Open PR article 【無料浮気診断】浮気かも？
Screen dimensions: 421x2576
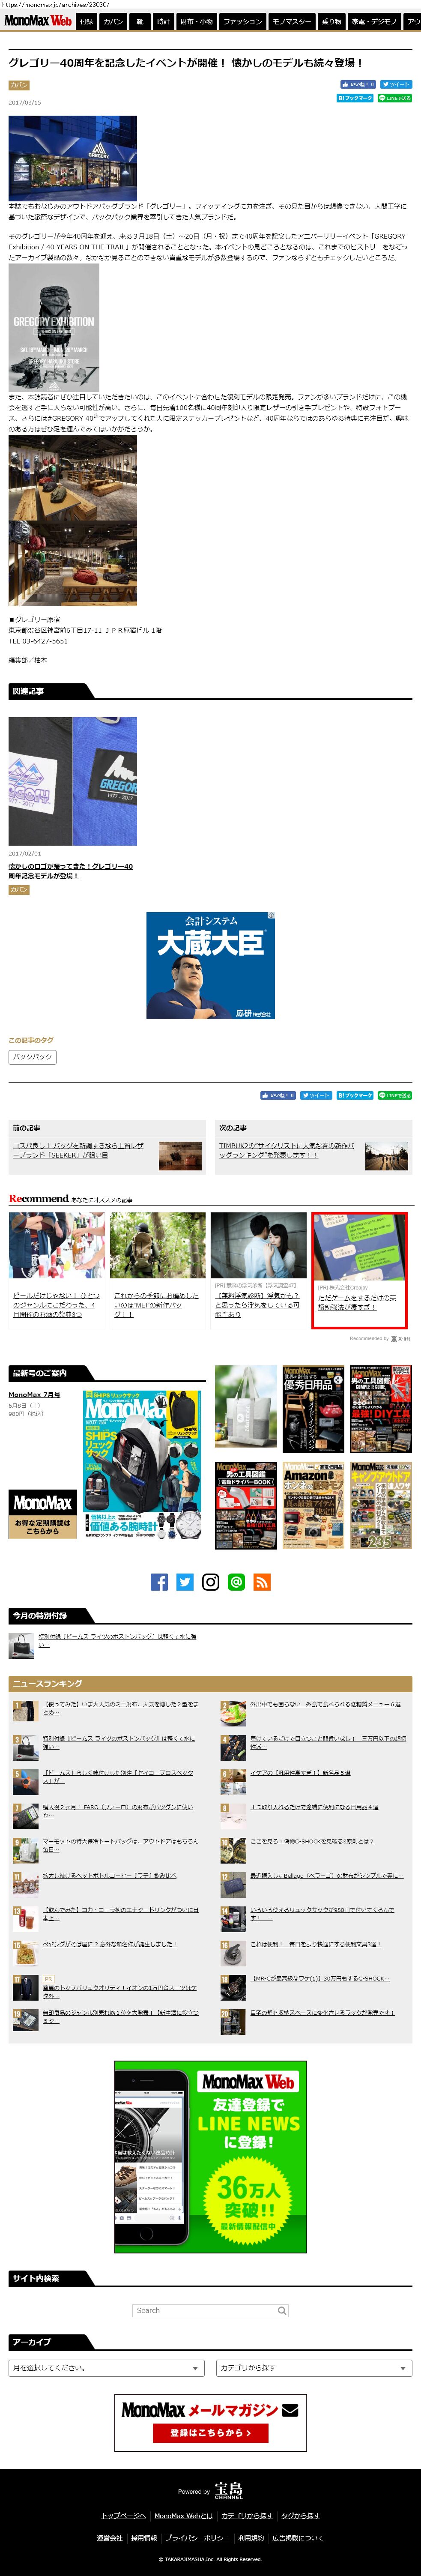tap(258, 1305)
